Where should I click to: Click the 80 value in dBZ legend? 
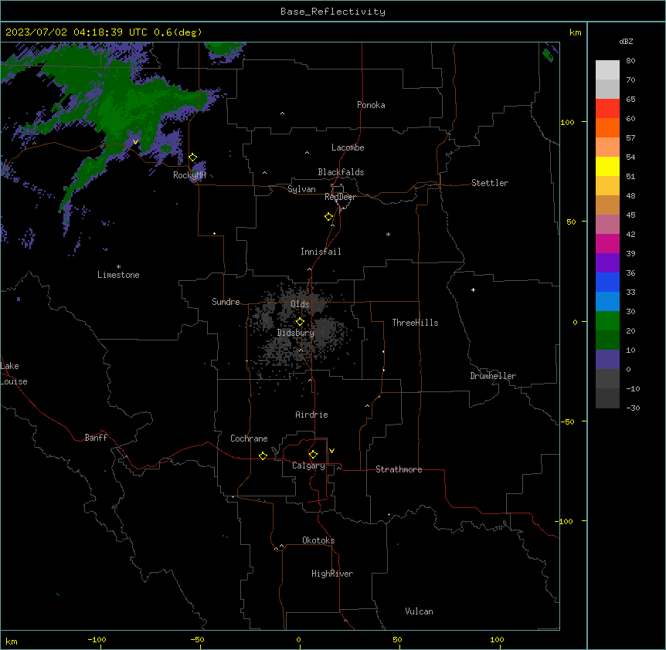630,60
